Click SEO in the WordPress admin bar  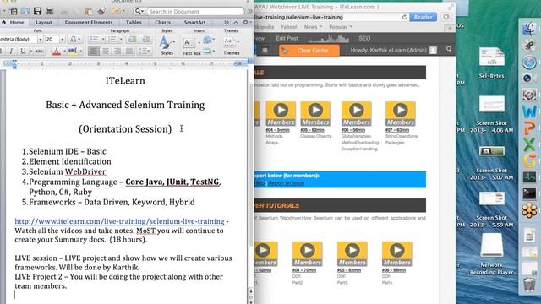[364, 38]
